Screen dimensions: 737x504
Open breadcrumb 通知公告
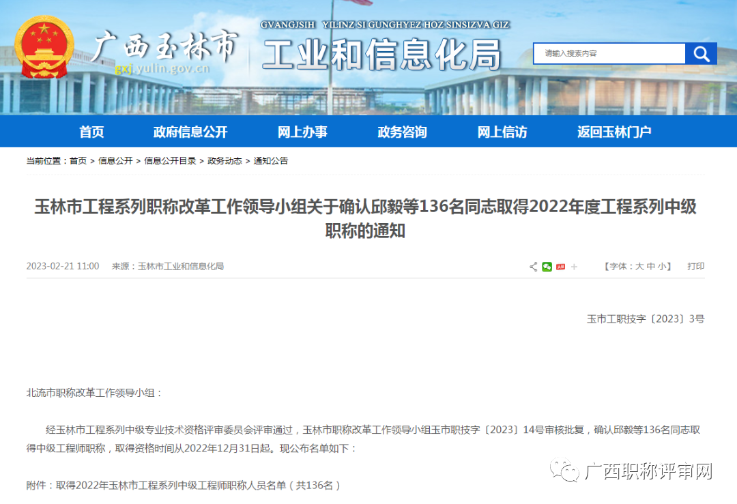pyautogui.click(x=271, y=161)
